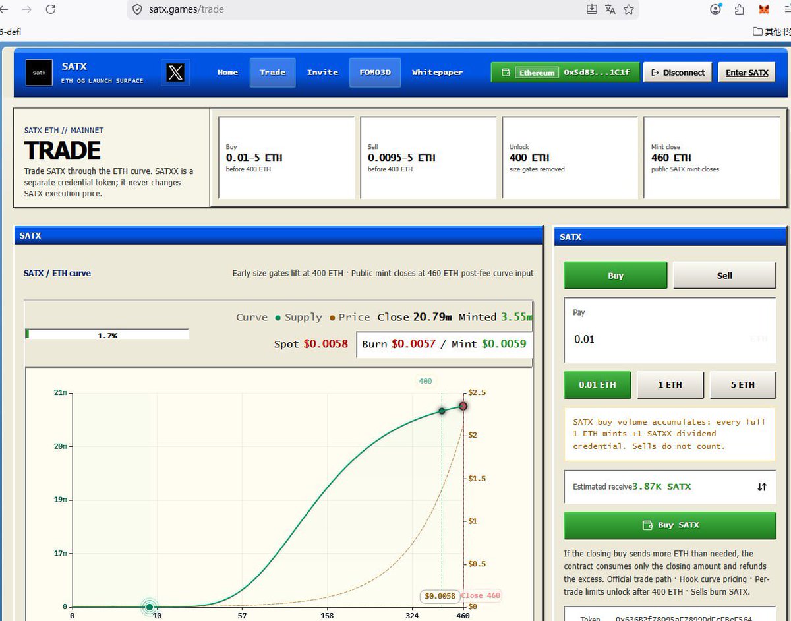Switch to the Buy tab
Image resolution: width=791 pixels, height=621 pixels.
(616, 276)
